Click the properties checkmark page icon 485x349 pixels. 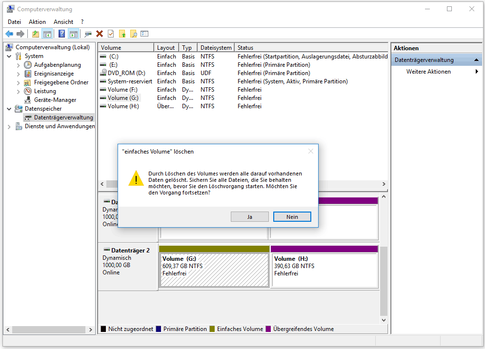pos(111,34)
